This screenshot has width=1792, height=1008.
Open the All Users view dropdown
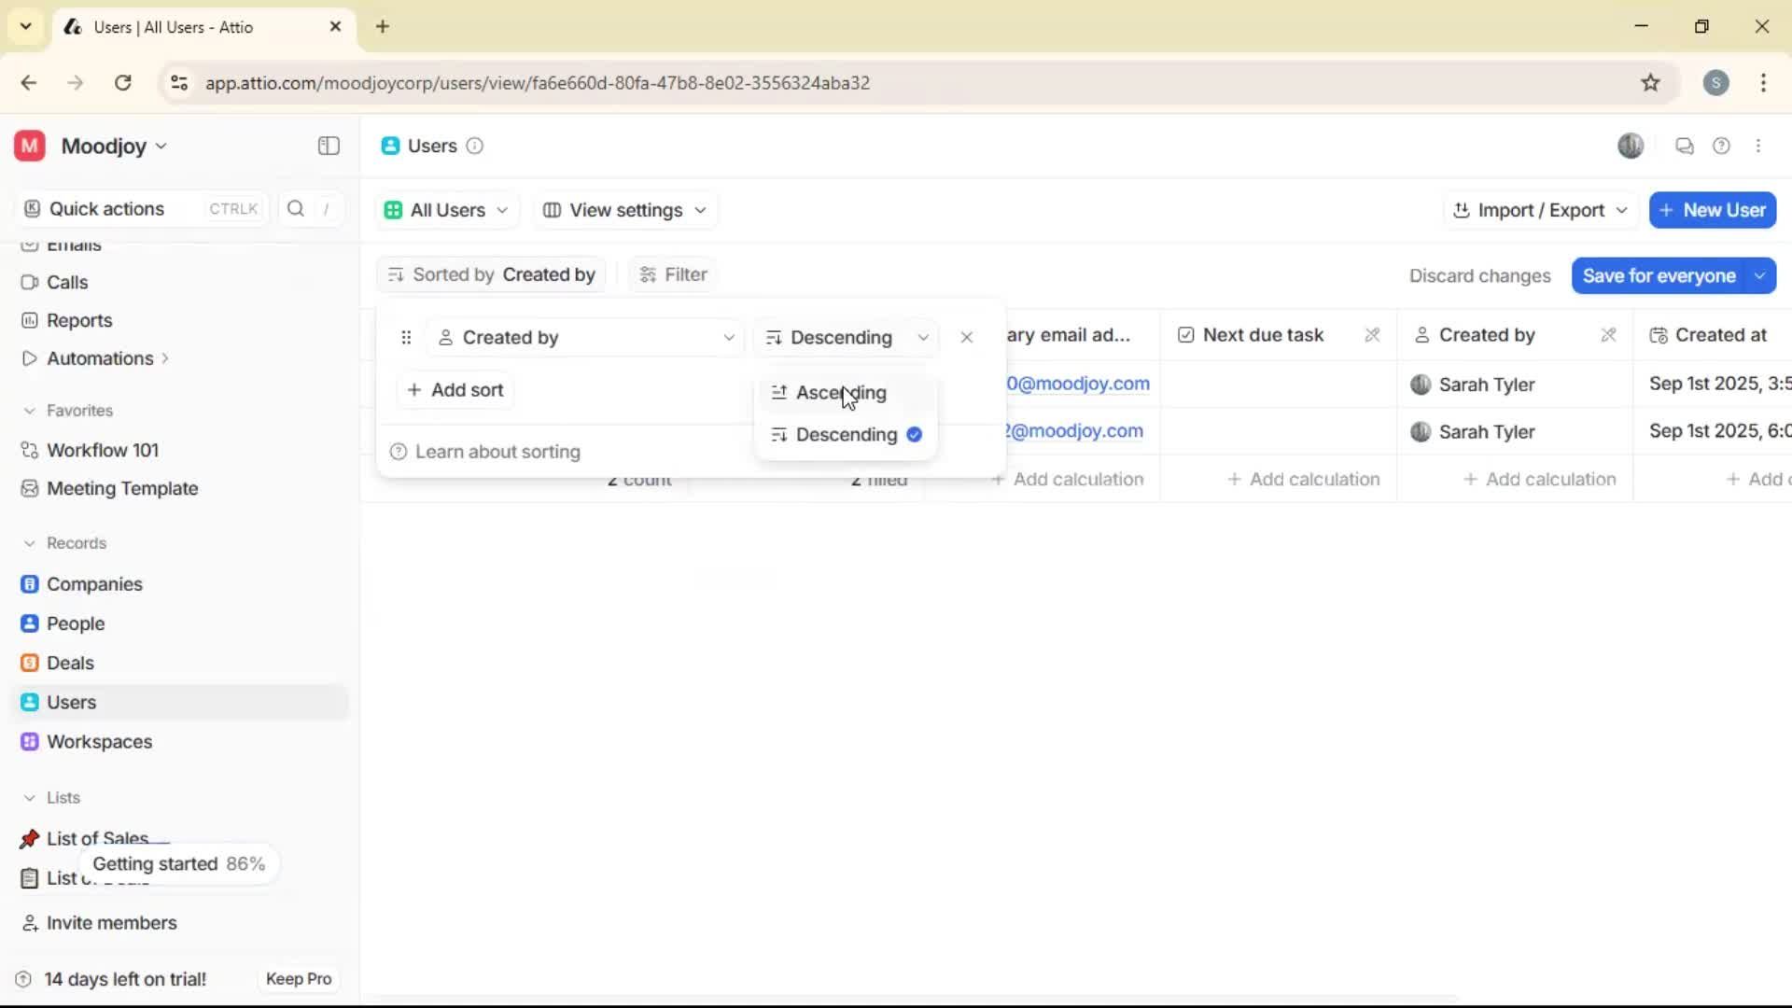pos(445,210)
